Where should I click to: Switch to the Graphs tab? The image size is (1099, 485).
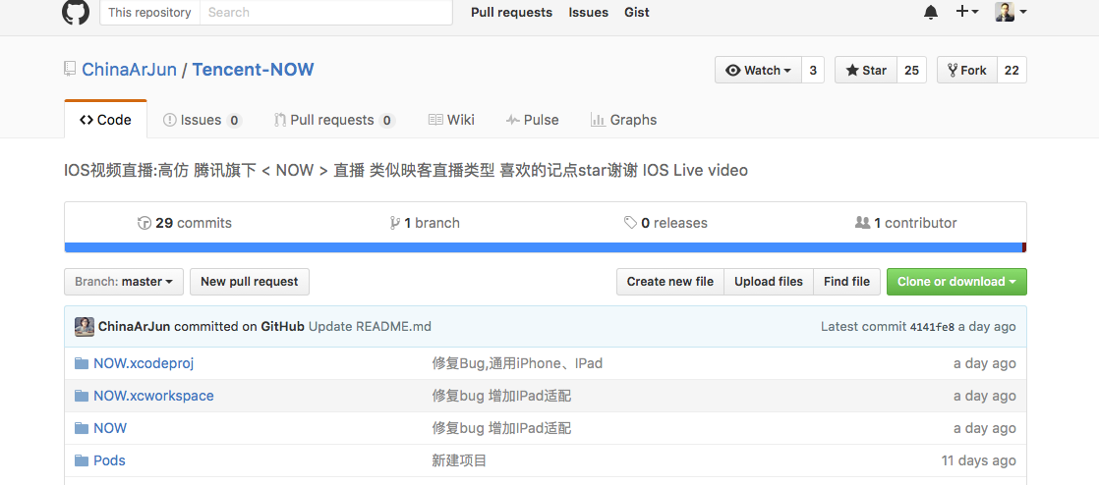pos(624,120)
